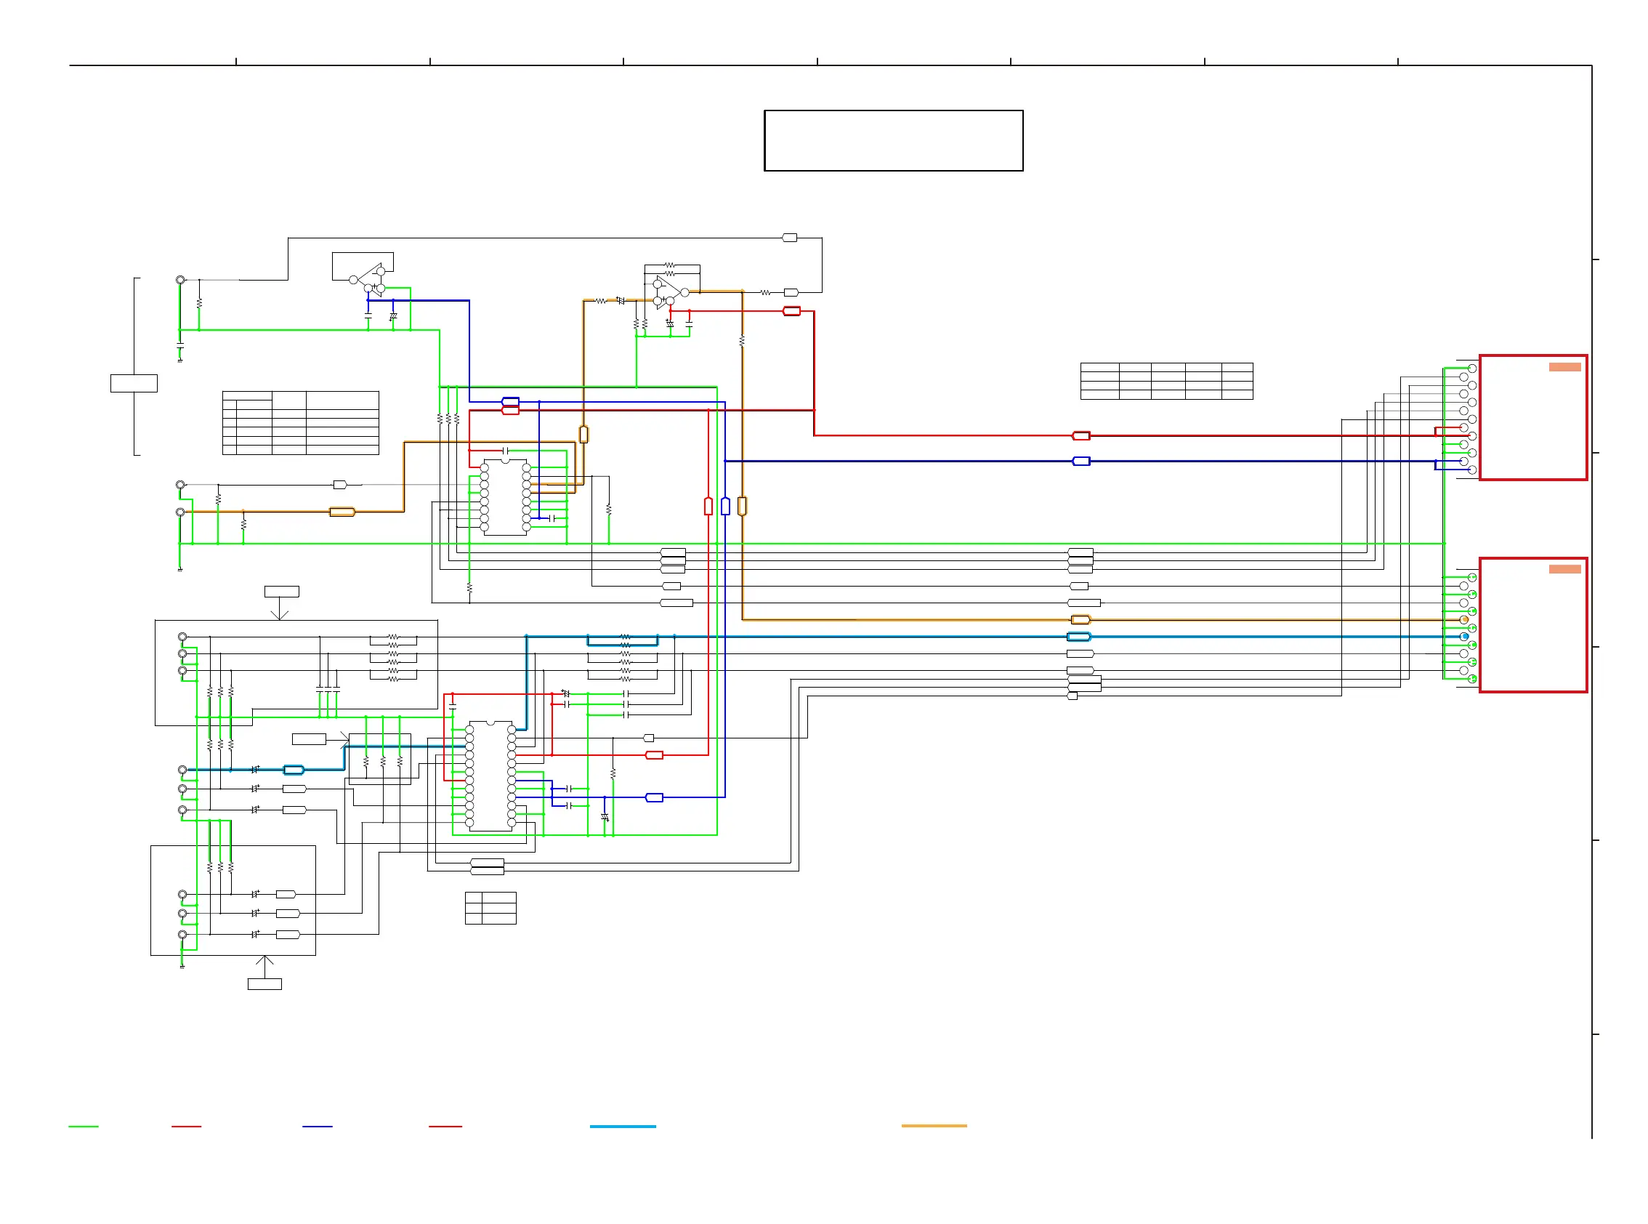Click the label box above the downward arrow
Screen dimensions: 1648x1224
tap(281, 591)
